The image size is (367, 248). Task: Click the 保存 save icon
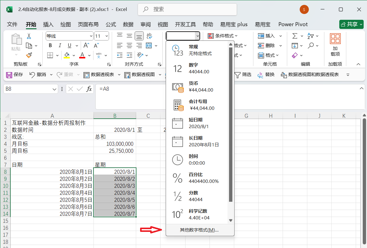[15, 75]
